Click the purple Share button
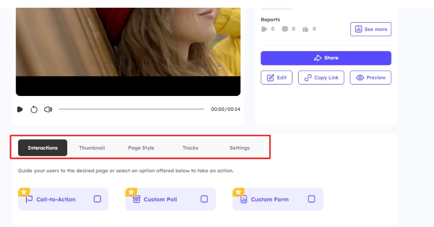 coord(326,58)
